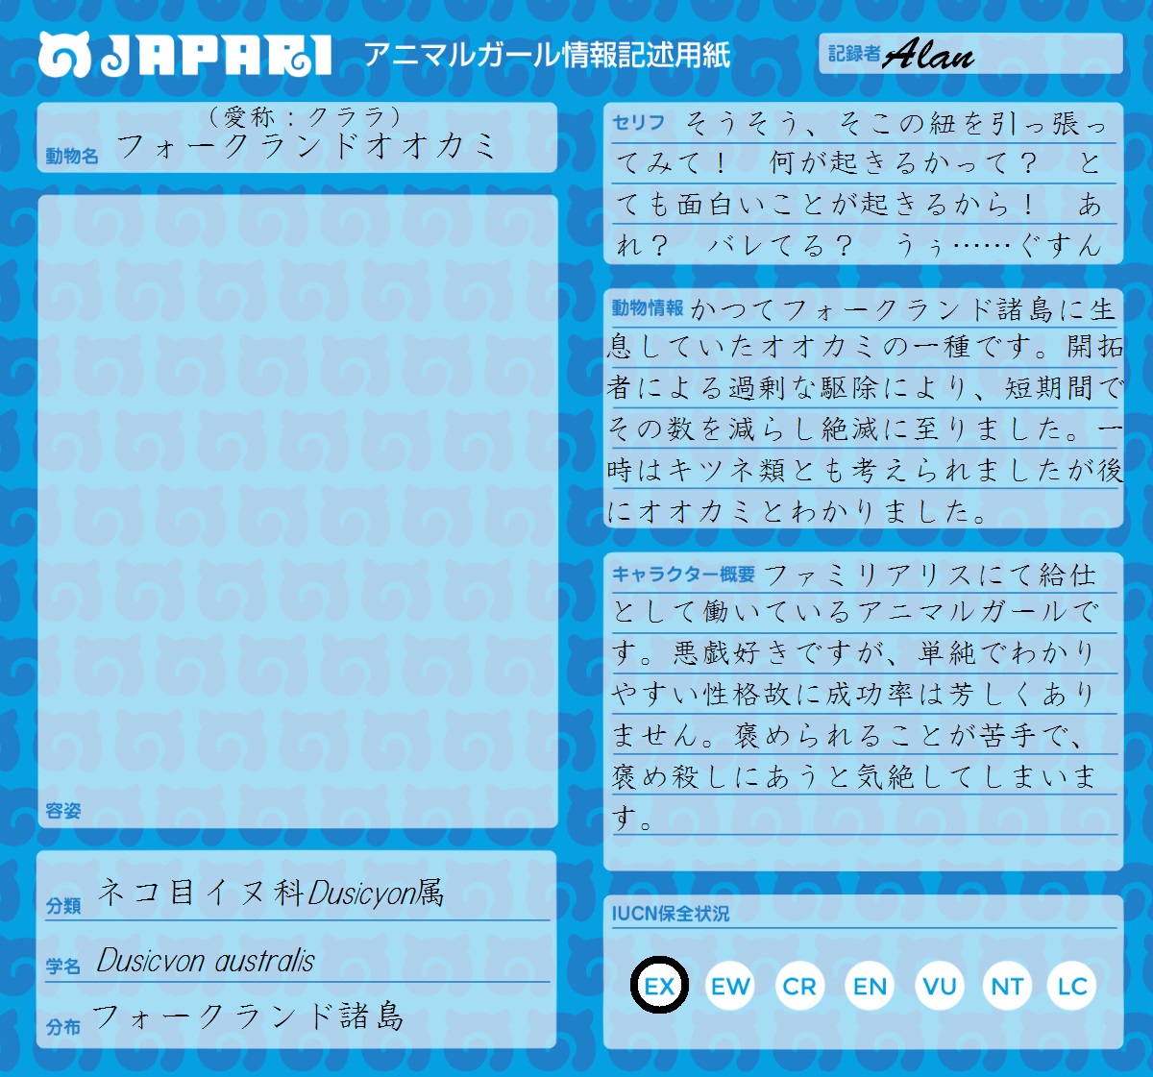Image resolution: width=1153 pixels, height=1077 pixels.
Task: Click the 動物名 label
Action: (x=72, y=156)
